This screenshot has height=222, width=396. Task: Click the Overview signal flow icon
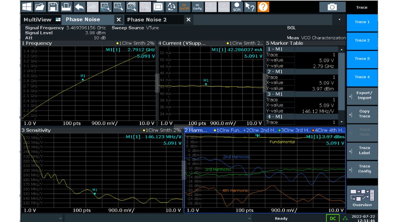tap(362, 197)
